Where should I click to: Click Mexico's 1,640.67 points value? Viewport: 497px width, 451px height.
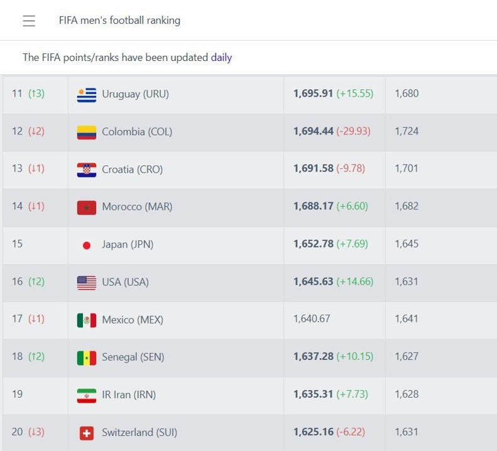pyautogui.click(x=312, y=318)
